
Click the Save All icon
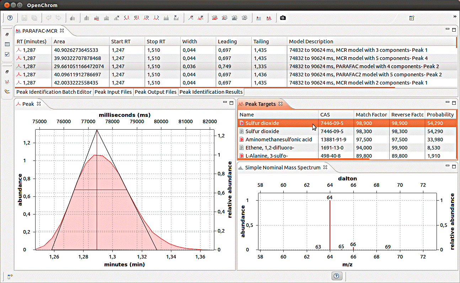[x=34, y=18]
